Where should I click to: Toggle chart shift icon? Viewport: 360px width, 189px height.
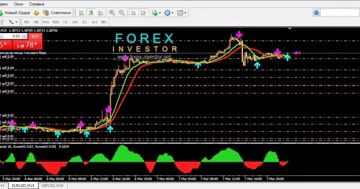tap(143, 13)
